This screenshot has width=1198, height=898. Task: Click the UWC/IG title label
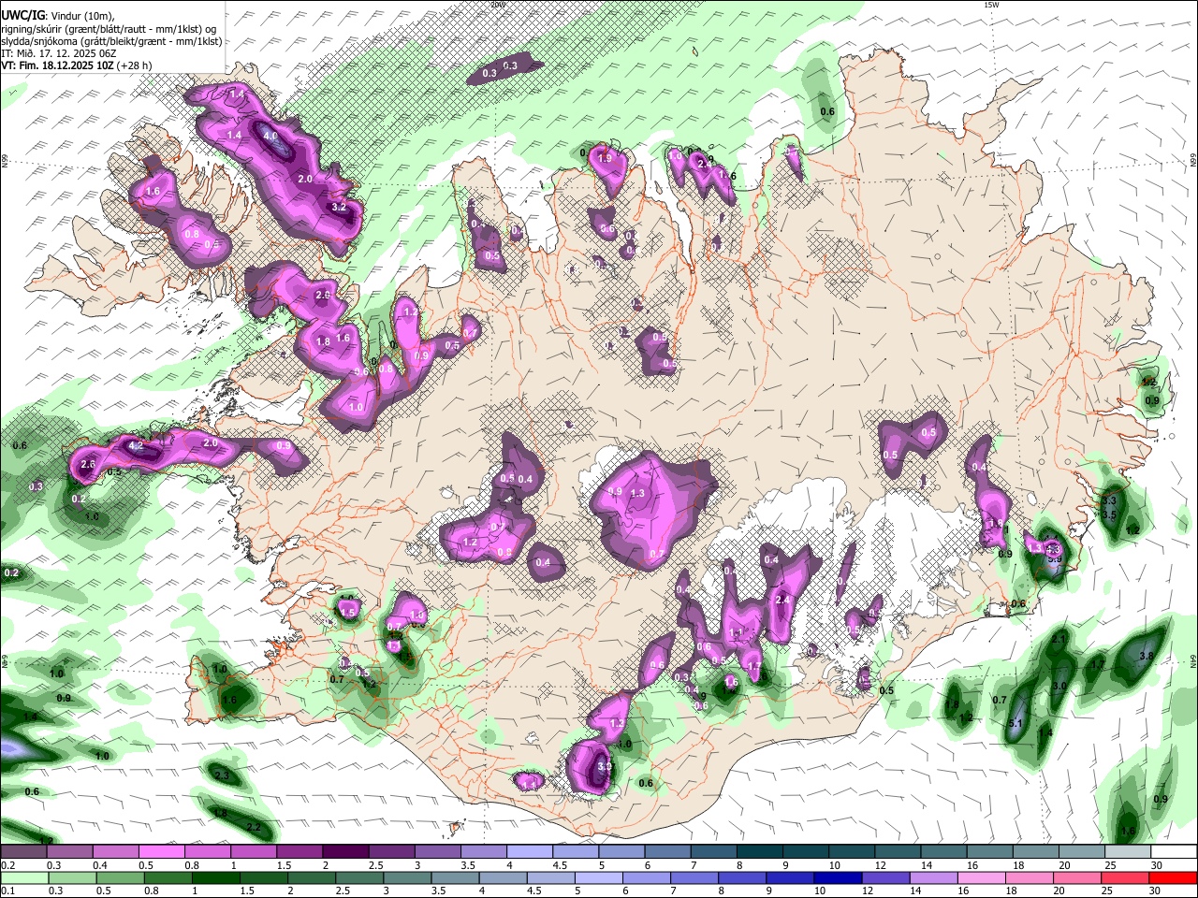[x=22, y=15]
